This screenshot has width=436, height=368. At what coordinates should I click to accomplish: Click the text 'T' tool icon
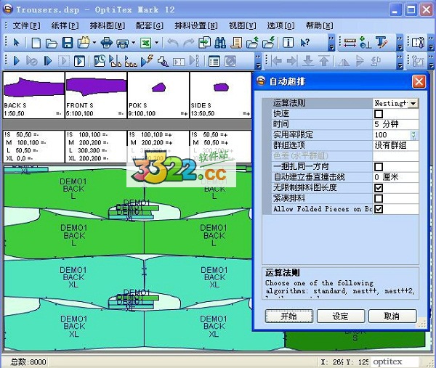[381, 43]
